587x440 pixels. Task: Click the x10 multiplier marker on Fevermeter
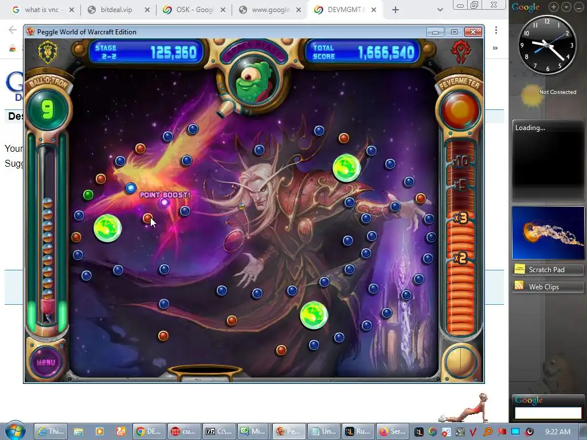click(460, 162)
